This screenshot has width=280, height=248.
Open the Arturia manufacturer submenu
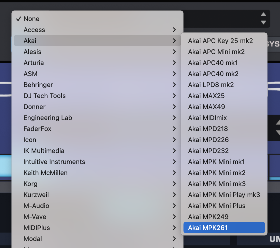(x=34, y=63)
